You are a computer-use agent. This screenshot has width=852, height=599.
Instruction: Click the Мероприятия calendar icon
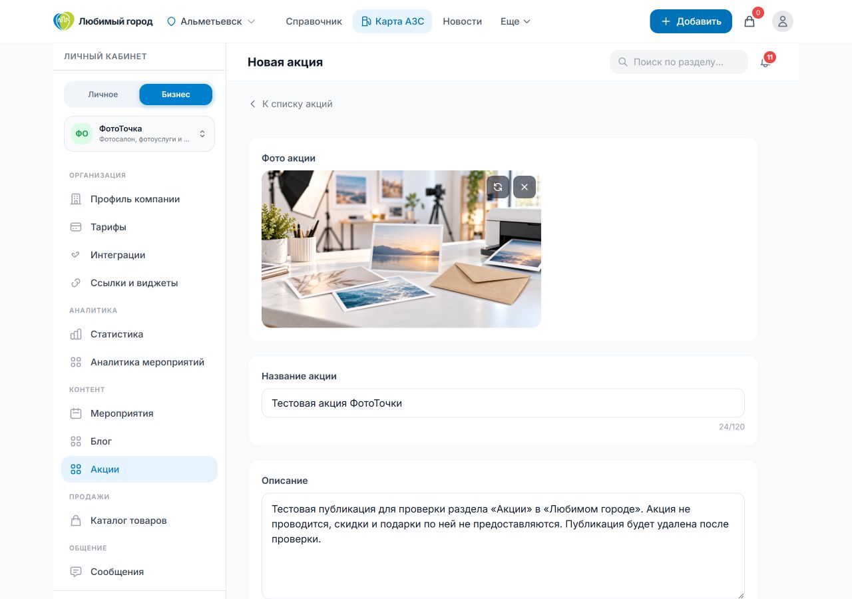point(76,413)
